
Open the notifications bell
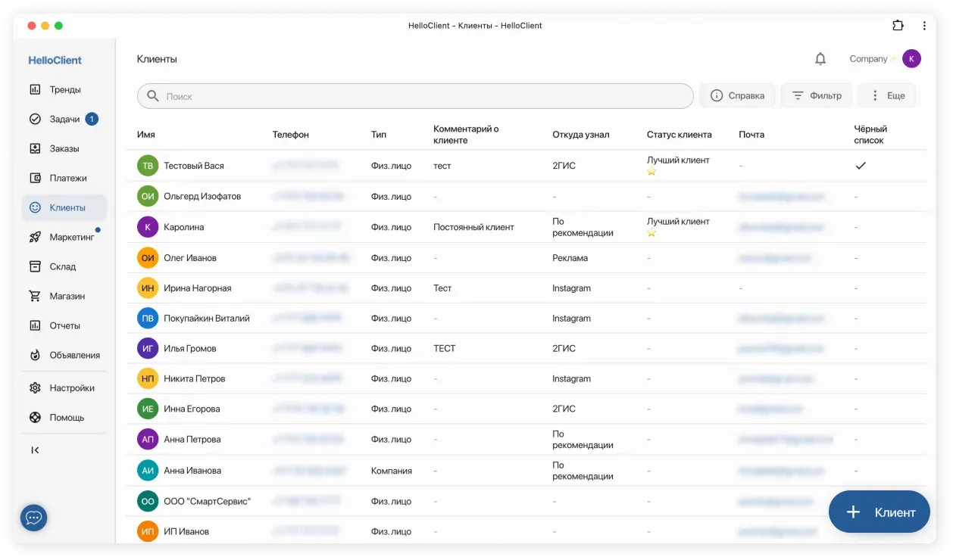pos(820,59)
